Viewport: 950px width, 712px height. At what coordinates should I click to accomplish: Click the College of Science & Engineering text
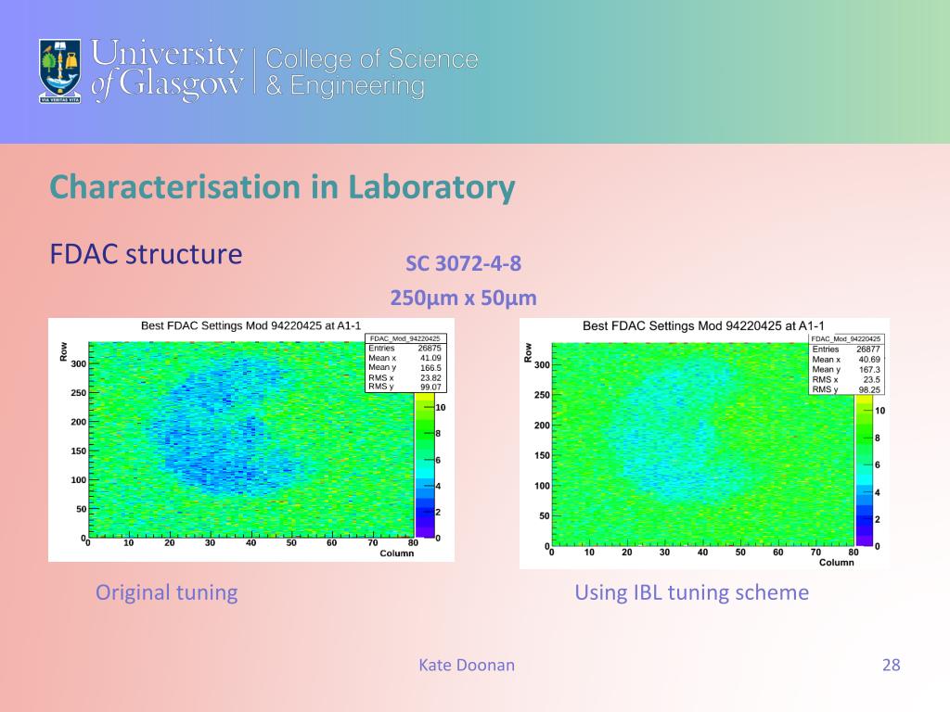pyautogui.click(x=371, y=71)
